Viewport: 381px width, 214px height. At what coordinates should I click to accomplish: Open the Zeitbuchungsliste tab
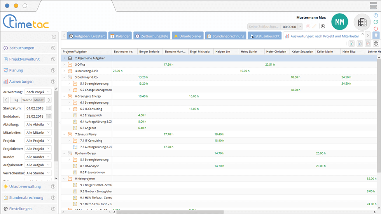151,36
